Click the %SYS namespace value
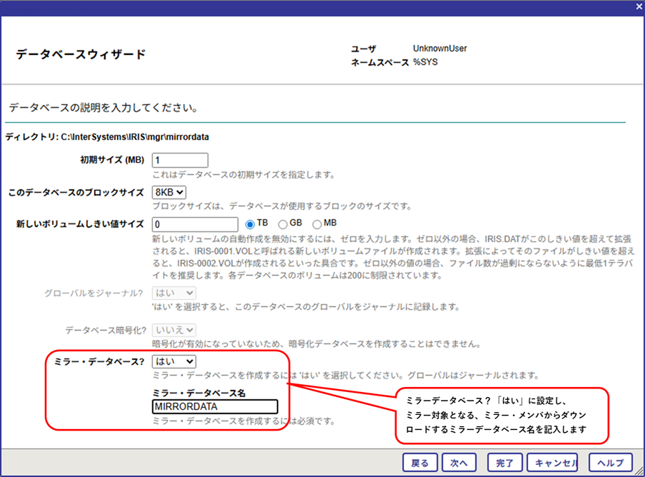The image size is (645, 477). 427,63
